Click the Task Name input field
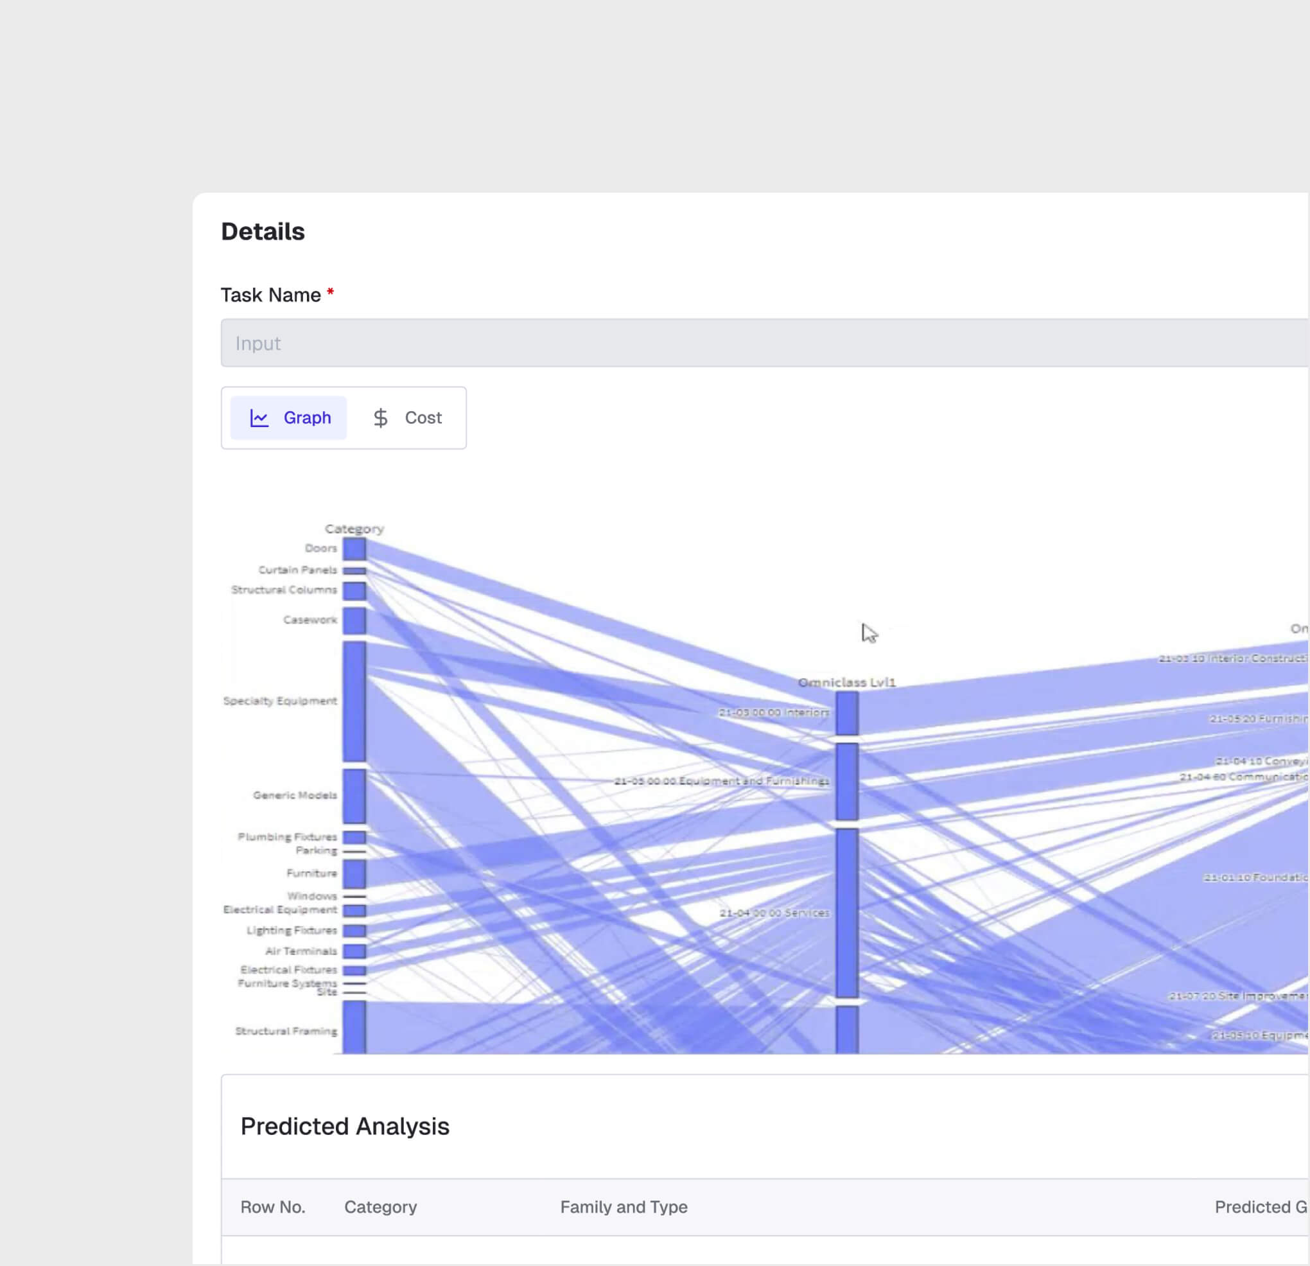The image size is (1310, 1266). [602, 343]
